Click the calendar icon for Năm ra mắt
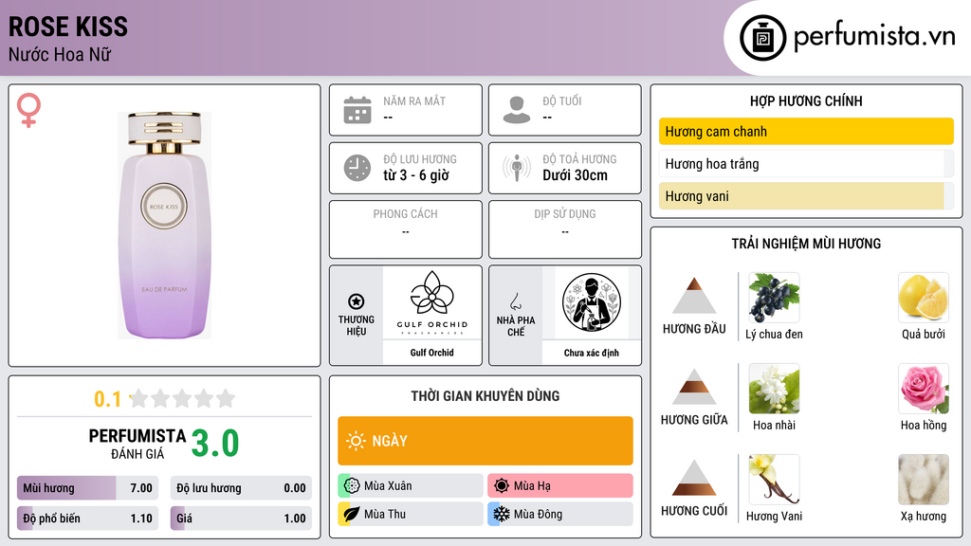 (x=357, y=110)
